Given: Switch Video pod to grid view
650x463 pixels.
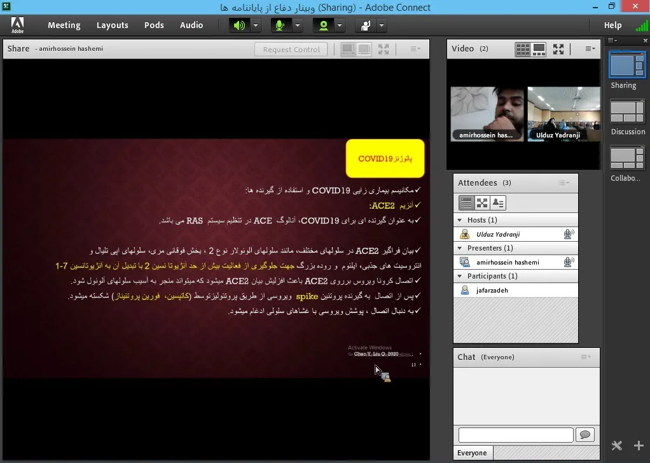Looking at the screenshot, I should (522, 49).
